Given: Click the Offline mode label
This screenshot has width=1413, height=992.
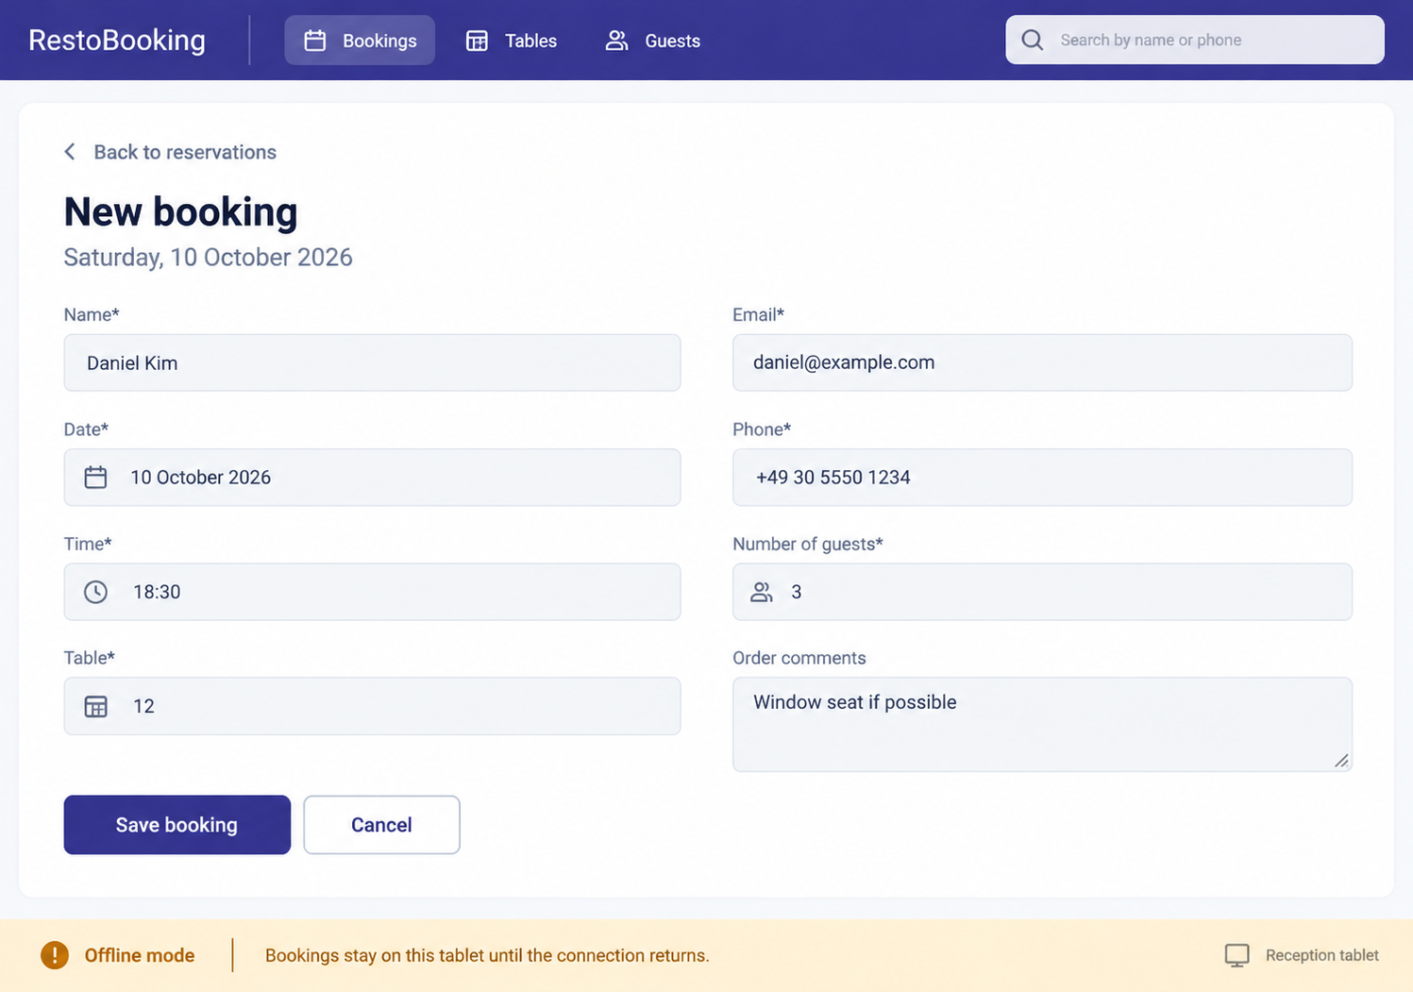Looking at the screenshot, I should point(140,955).
